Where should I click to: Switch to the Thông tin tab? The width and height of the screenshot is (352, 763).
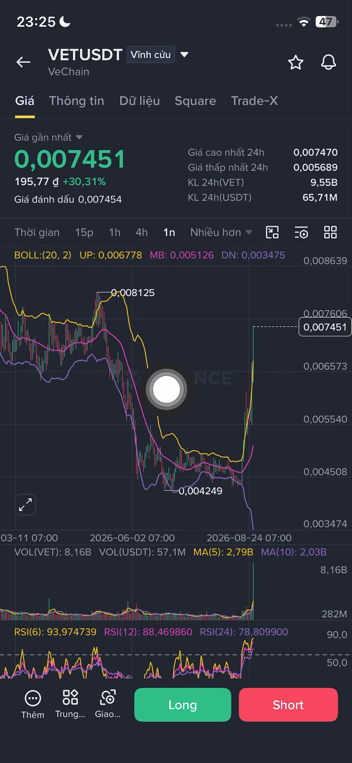point(77,101)
